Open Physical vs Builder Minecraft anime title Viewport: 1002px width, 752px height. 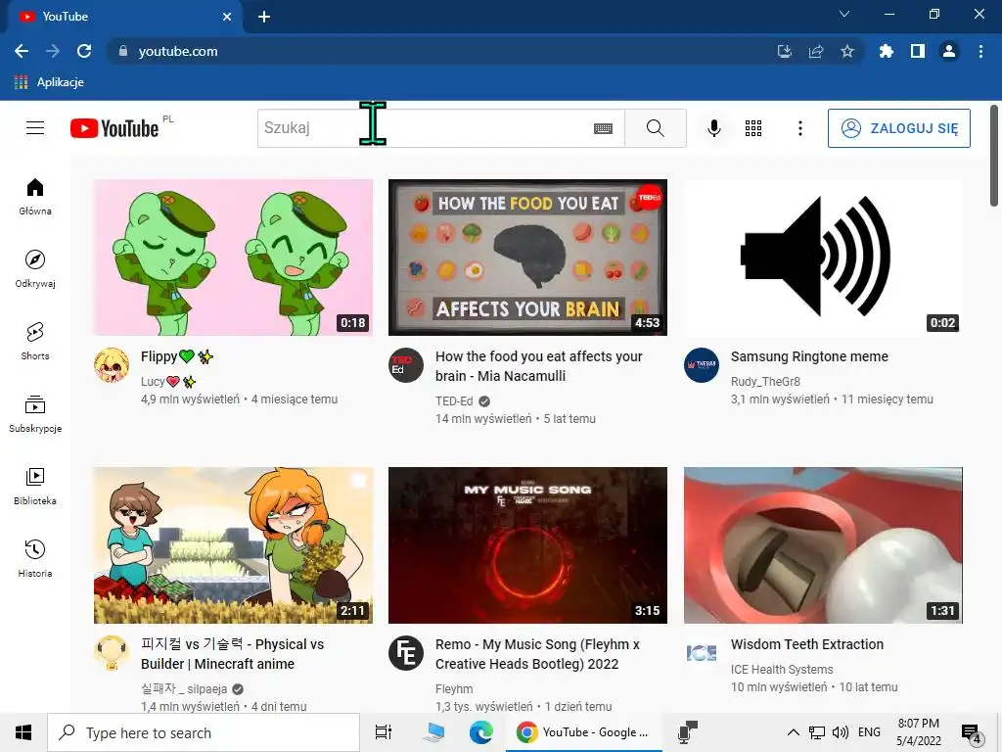click(x=233, y=654)
